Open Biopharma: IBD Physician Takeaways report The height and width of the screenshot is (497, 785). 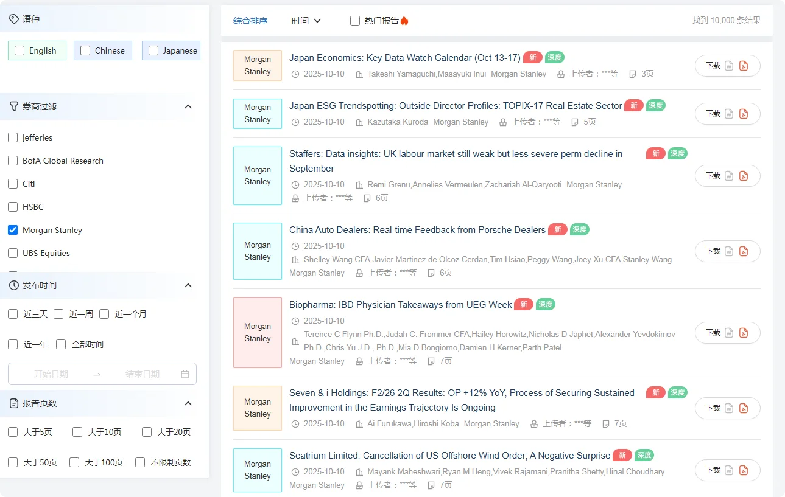[x=401, y=305]
